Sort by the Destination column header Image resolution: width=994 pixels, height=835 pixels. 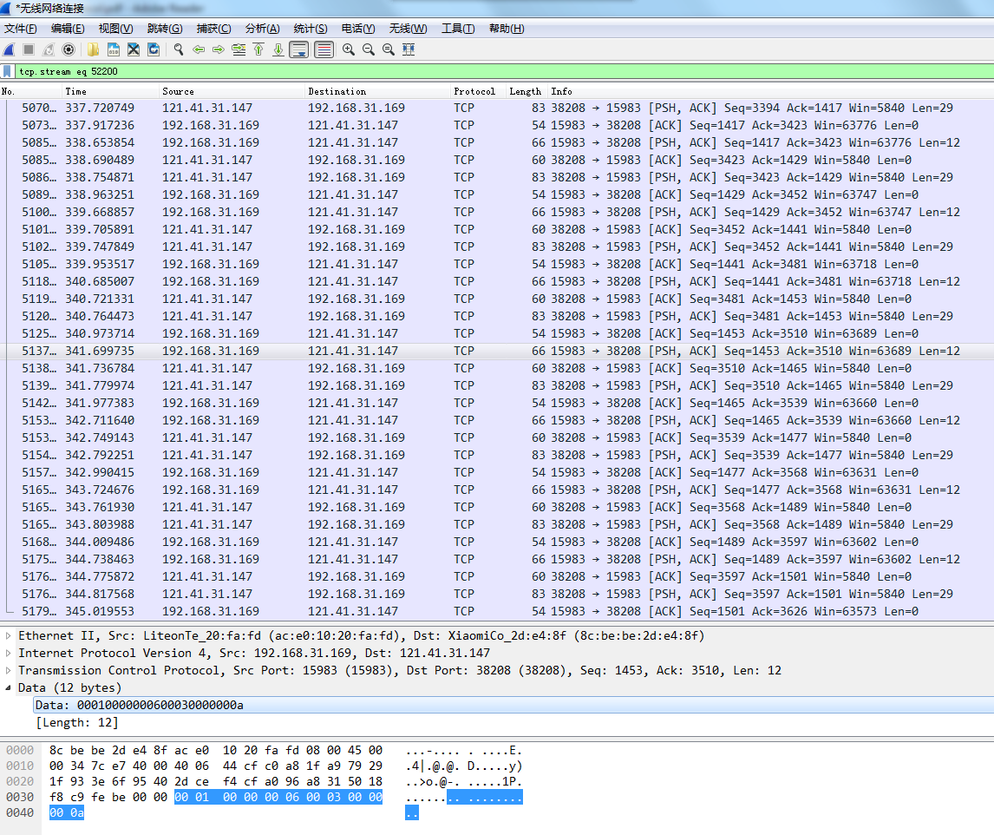click(x=378, y=91)
